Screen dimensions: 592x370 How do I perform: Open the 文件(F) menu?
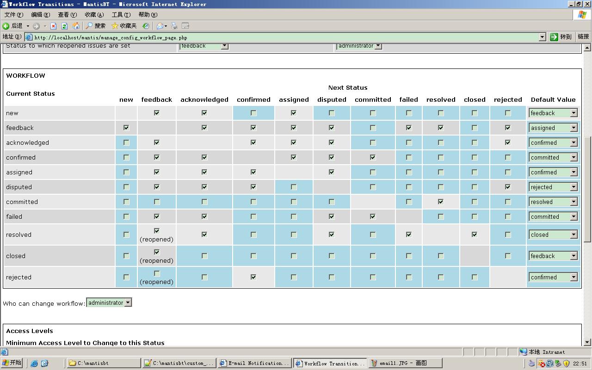click(13, 15)
